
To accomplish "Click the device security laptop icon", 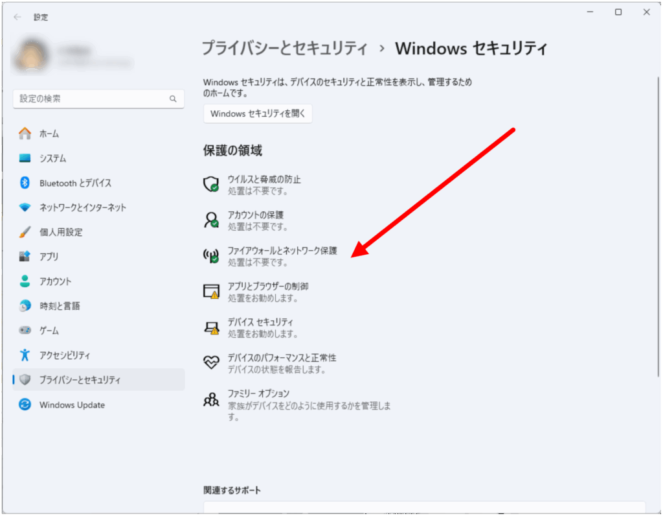I will pyautogui.click(x=211, y=328).
